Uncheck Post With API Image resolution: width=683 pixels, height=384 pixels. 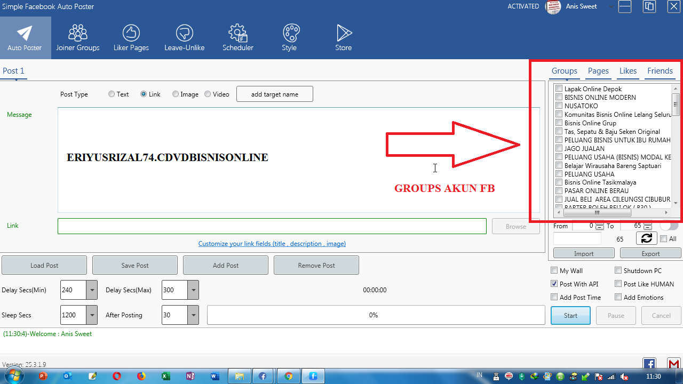(x=554, y=284)
